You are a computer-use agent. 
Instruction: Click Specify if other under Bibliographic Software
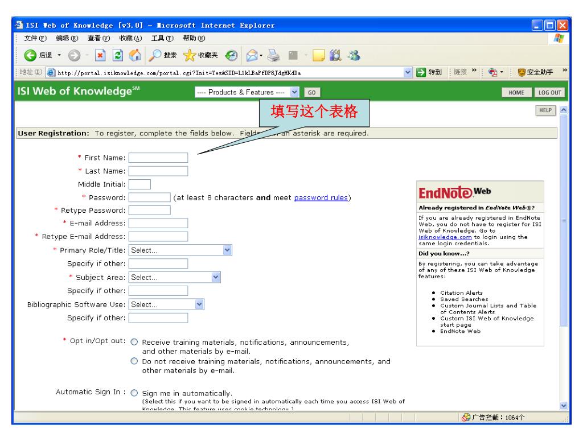point(158,318)
